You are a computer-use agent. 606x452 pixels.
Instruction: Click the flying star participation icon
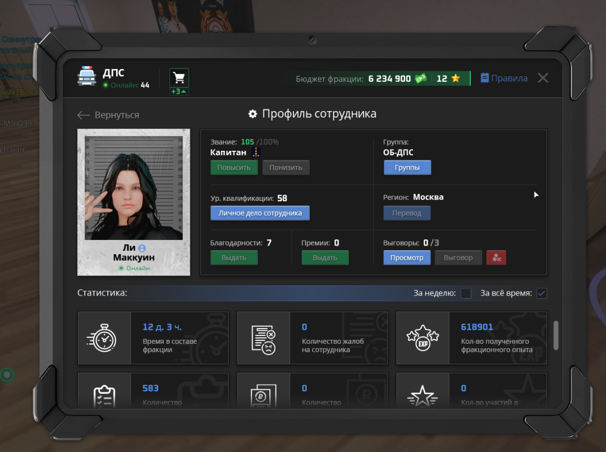pyautogui.click(x=423, y=396)
